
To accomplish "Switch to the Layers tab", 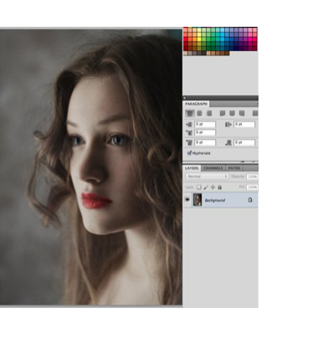I will click(192, 168).
